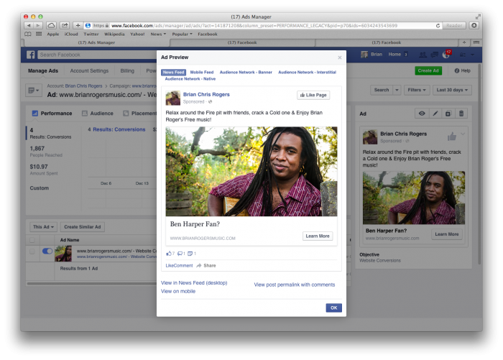Open the Popular bookmarks folder dropdown
The height and width of the screenshot is (360, 503).
[182, 34]
